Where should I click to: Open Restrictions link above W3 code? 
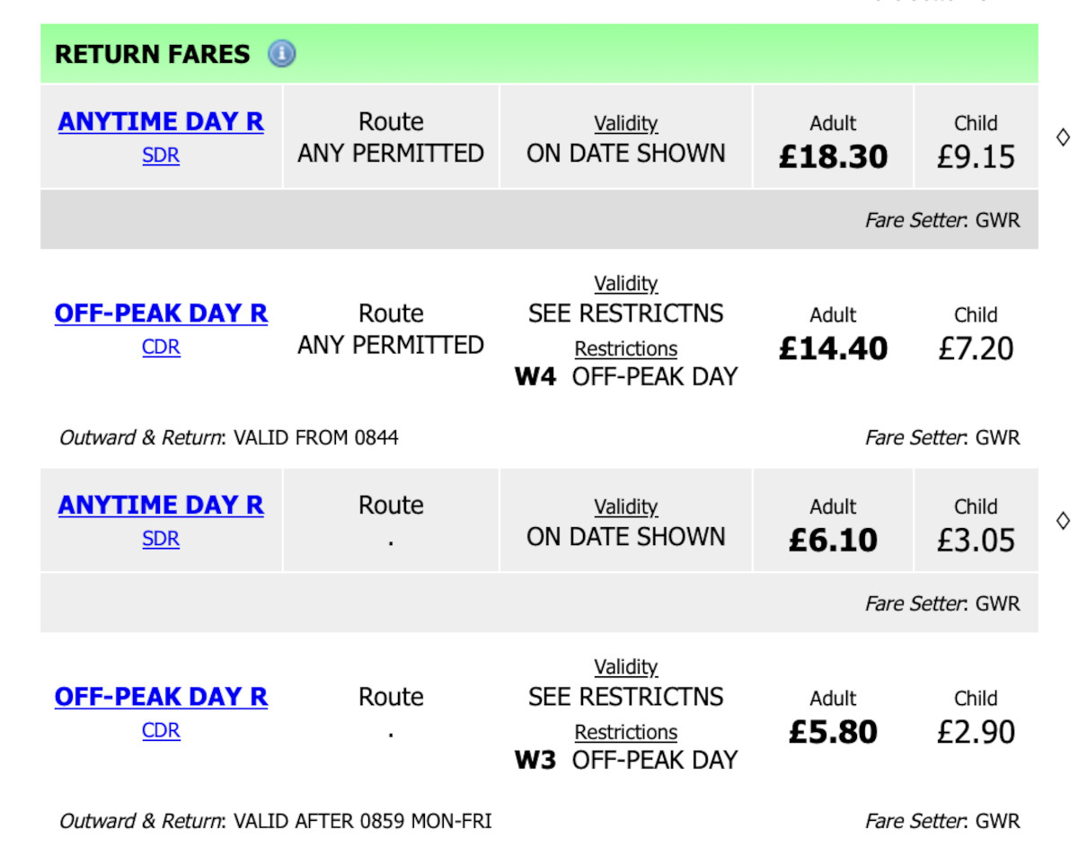point(625,732)
